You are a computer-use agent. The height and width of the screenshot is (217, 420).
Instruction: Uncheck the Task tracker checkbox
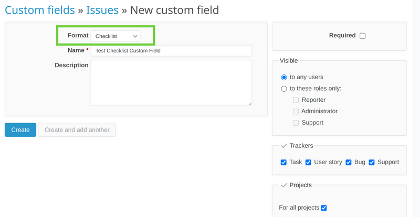[284, 162]
